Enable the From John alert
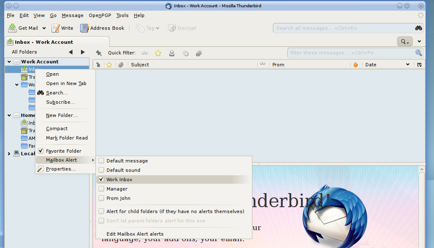 click(x=101, y=198)
